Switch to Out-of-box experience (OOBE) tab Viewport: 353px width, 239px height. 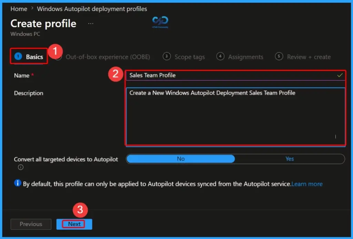[x=108, y=57]
